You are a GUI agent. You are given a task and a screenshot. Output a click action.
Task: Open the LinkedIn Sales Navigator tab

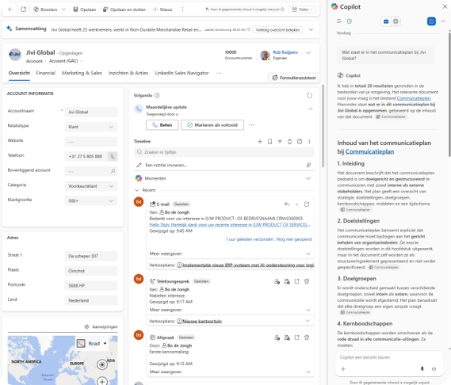[x=182, y=73]
